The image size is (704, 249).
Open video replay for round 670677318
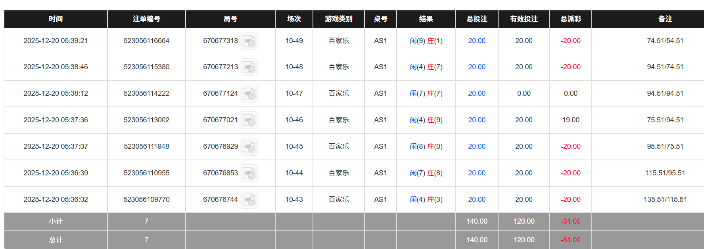coord(249,41)
